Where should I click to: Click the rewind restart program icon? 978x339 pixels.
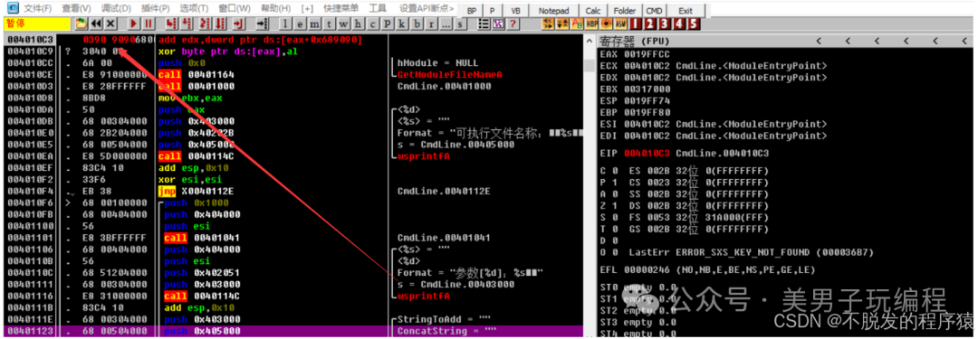96,24
